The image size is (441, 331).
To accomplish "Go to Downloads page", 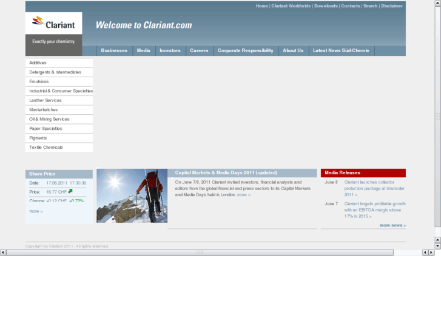I will point(326,6).
